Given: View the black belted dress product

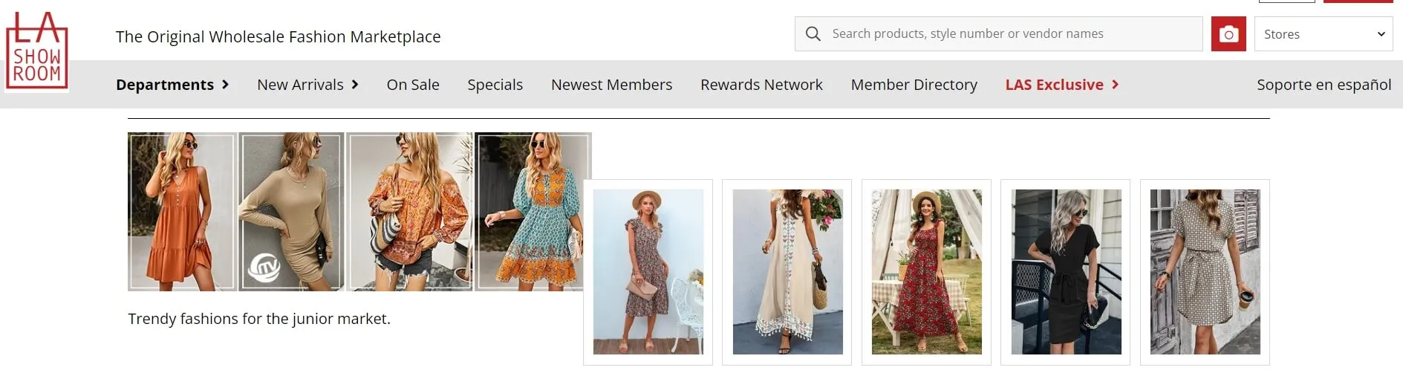Looking at the screenshot, I should (1066, 272).
